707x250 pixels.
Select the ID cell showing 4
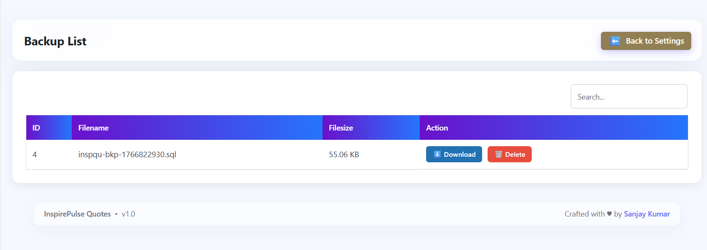(x=49, y=155)
